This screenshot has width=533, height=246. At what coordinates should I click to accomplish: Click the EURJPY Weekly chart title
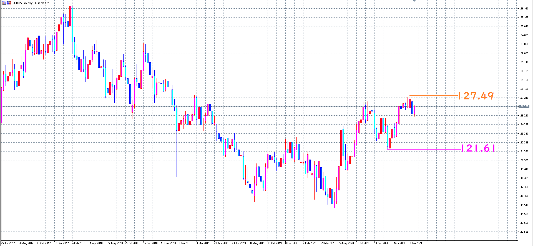pyautogui.click(x=31, y=3)
